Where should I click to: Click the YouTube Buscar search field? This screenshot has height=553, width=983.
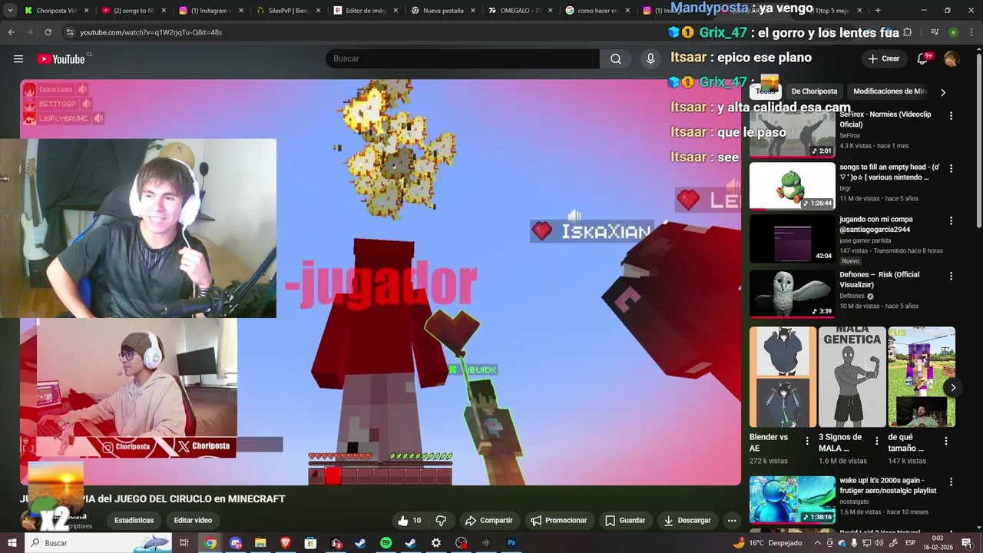[x=463, y=59]
